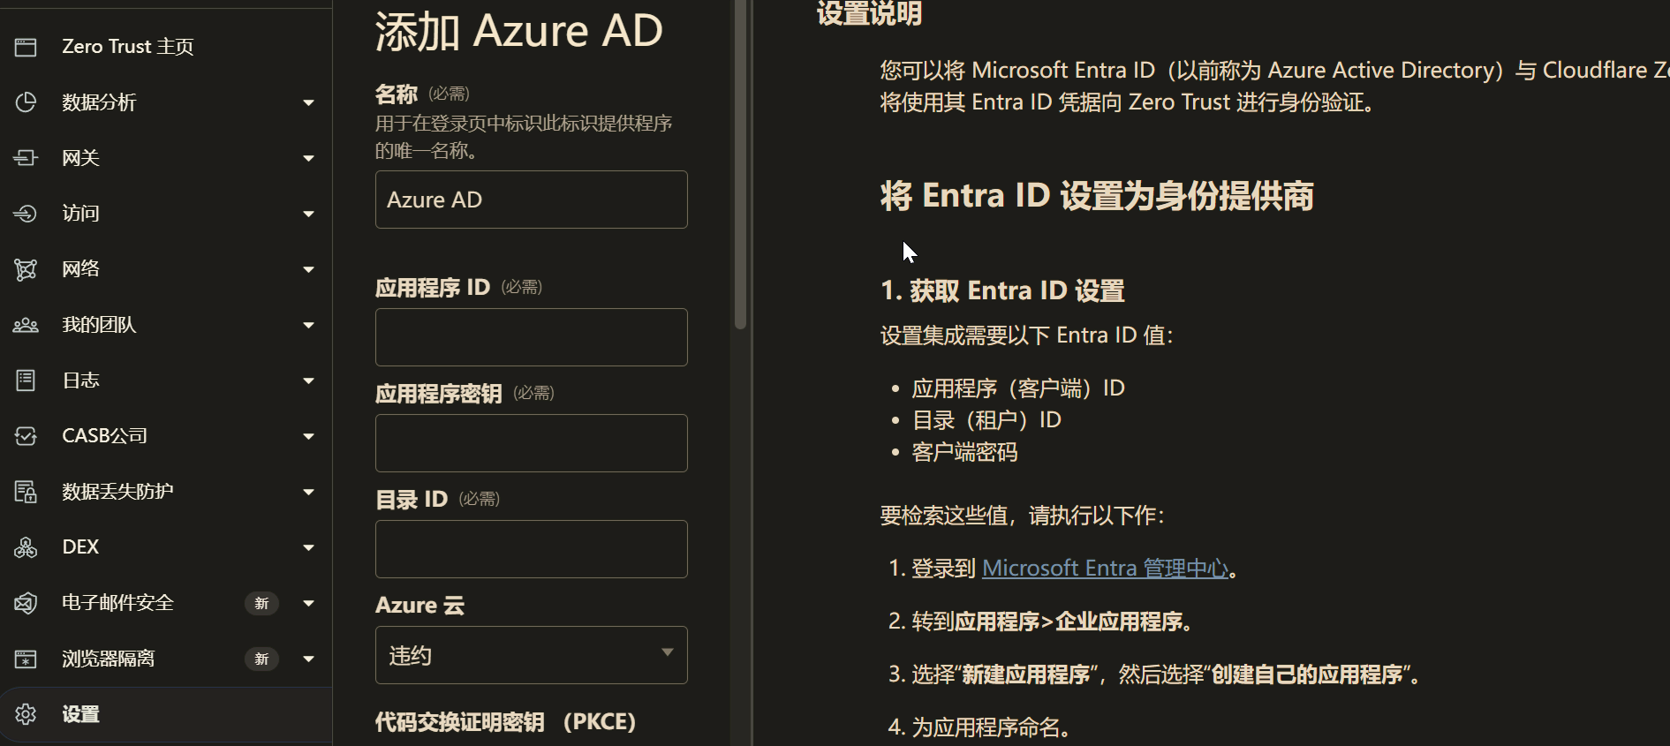Viewport: 1670px width, 746px height.
Task: Click the 新 badge beside 浏览器隔离
Action: tap(261, 659)
